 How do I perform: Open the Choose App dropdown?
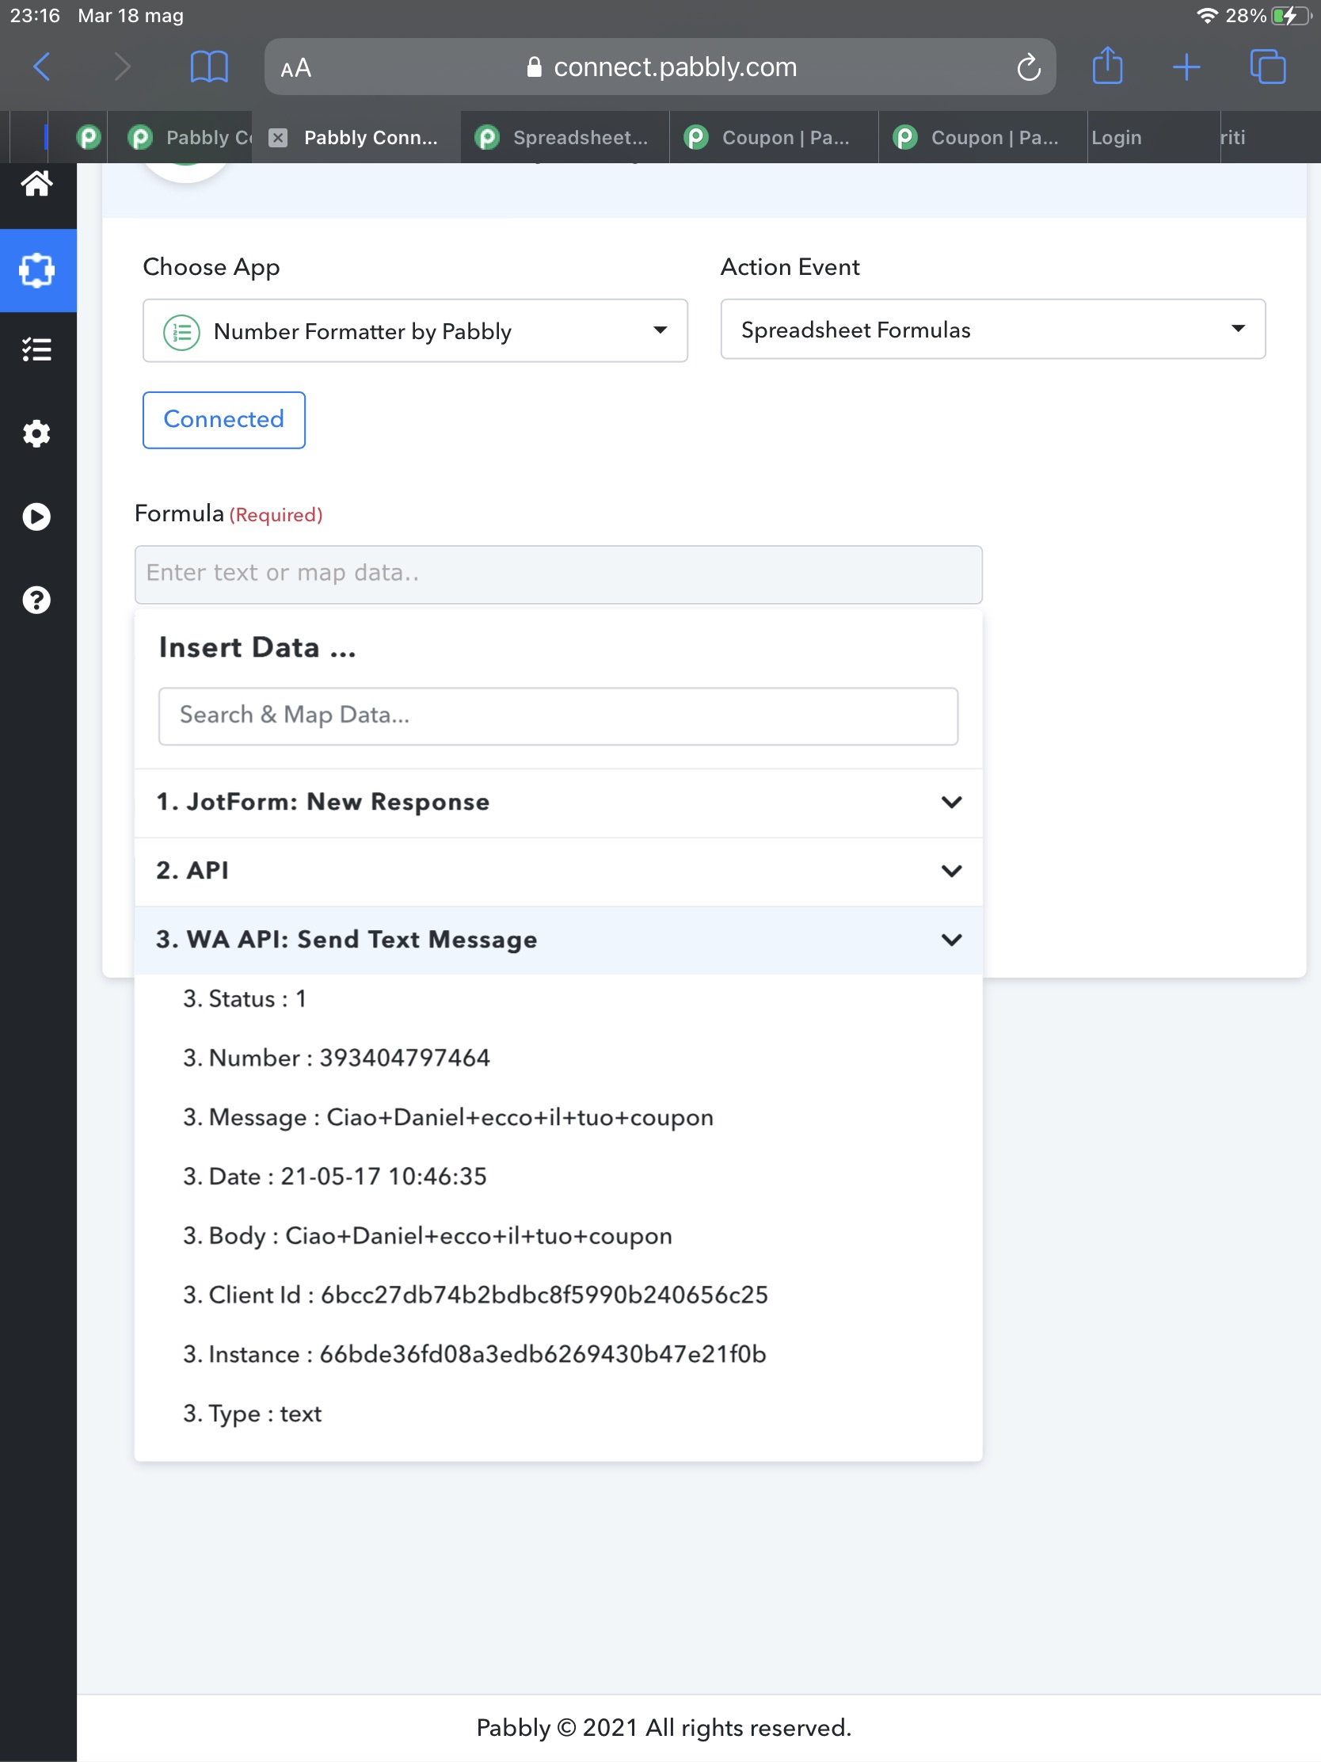coord(415,330)
